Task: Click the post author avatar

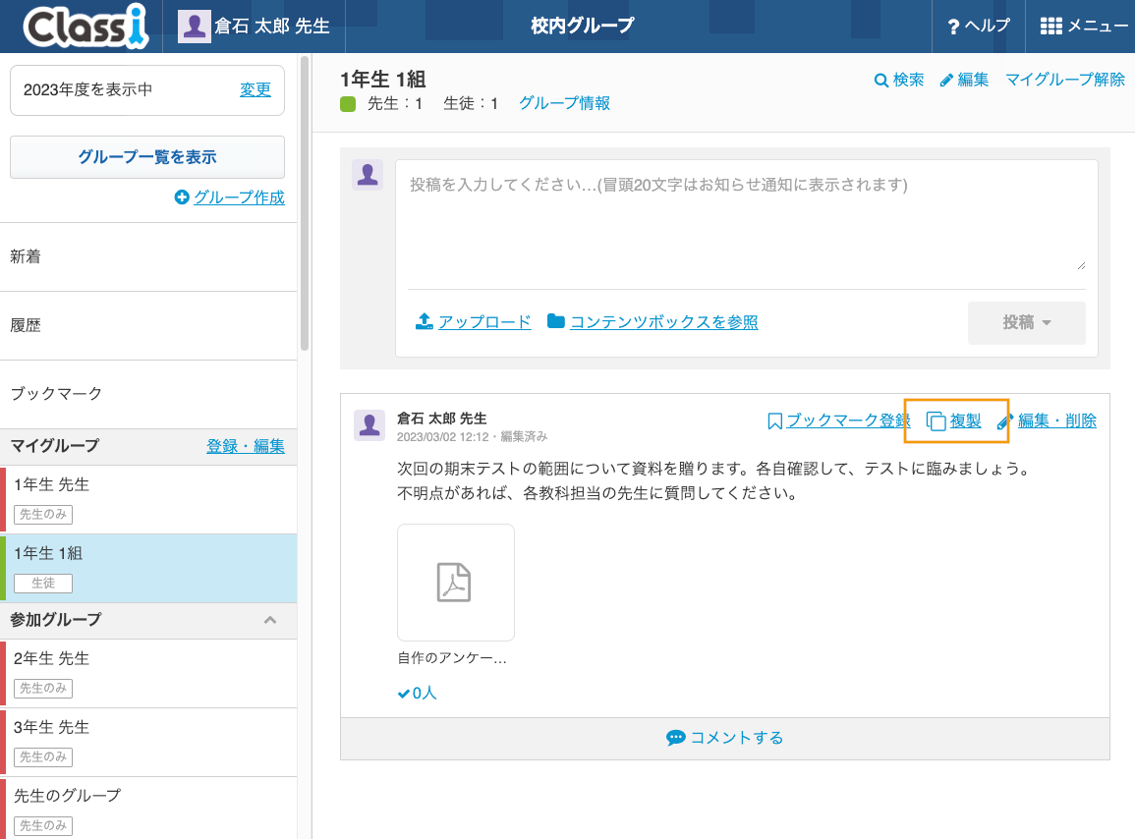Action: point(369,425)
